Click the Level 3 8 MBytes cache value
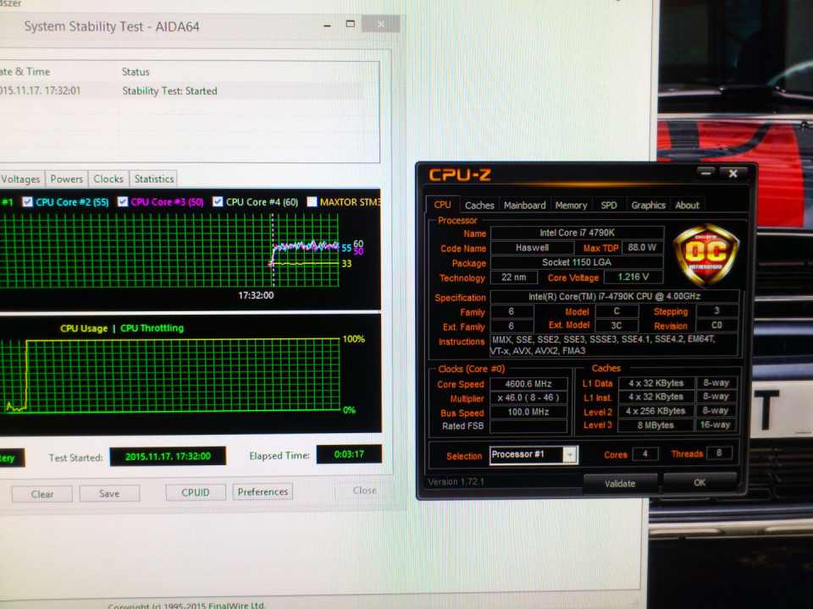813x609 pixels. tap(655, 425)
